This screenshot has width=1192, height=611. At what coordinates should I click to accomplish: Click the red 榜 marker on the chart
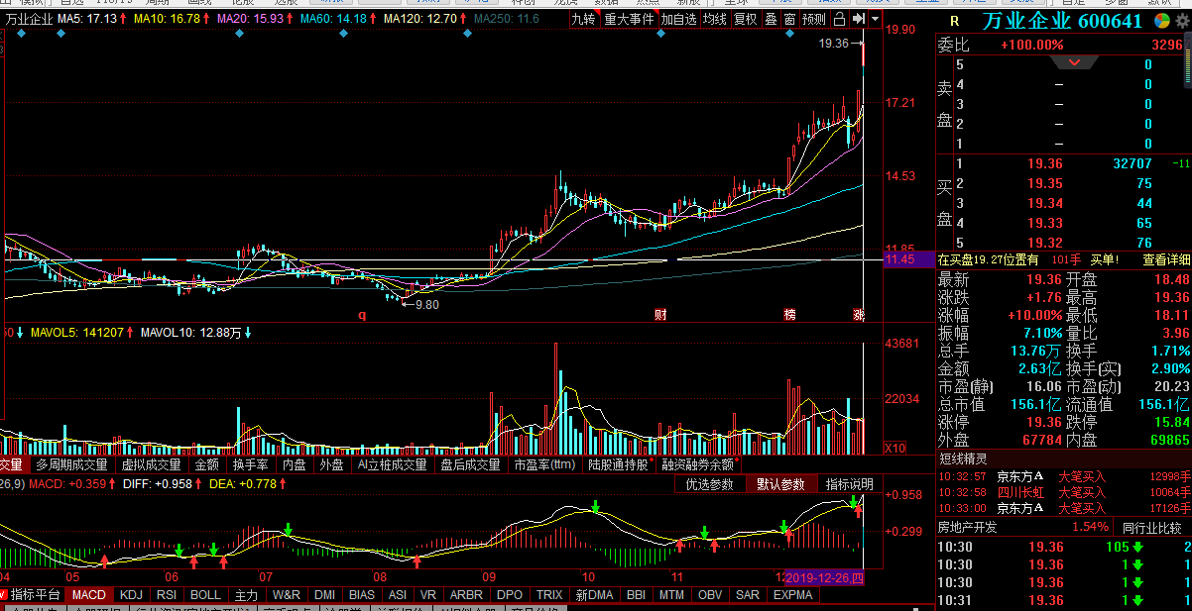pos(789,314)
